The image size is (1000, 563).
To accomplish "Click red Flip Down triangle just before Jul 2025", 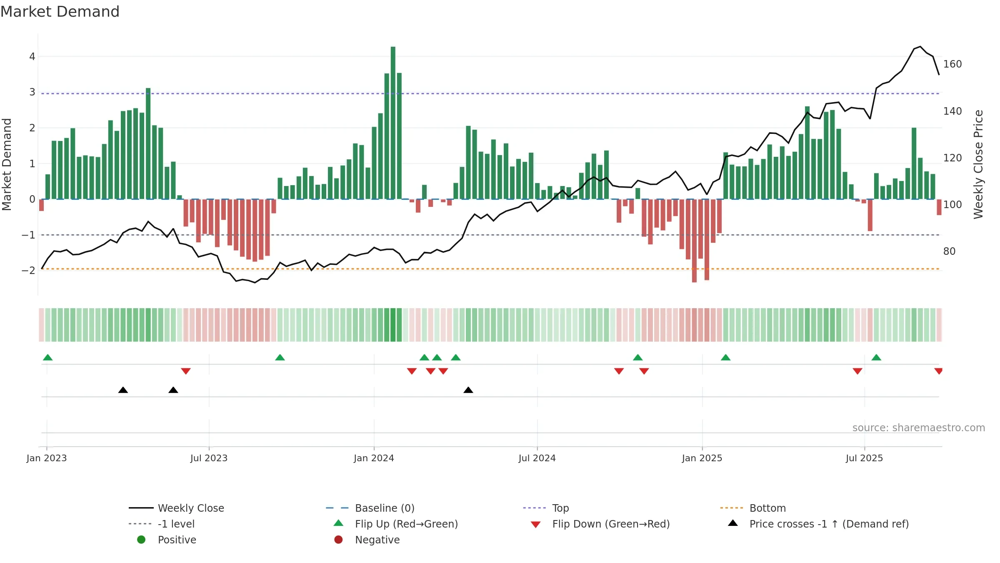I will pos(857,371).
